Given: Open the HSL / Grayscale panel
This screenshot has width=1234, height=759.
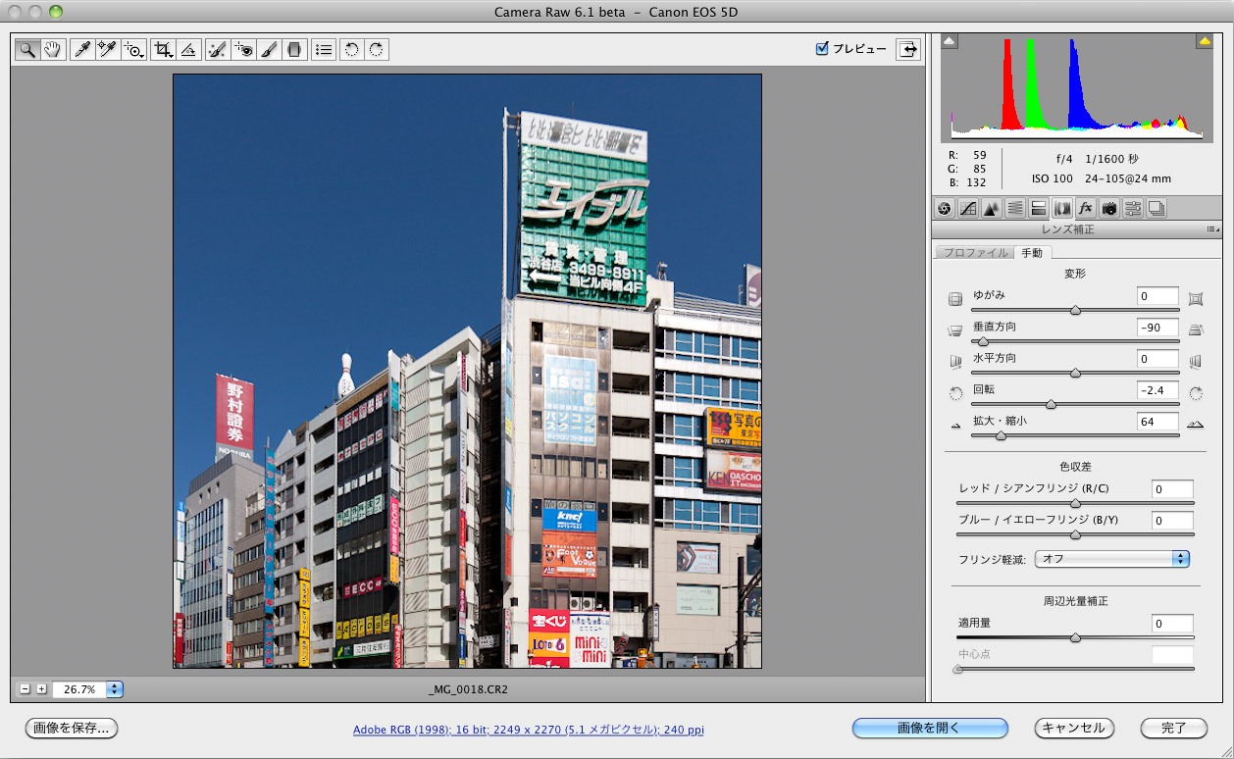Looking at the screenshot, I should [x=1015, y=208].
